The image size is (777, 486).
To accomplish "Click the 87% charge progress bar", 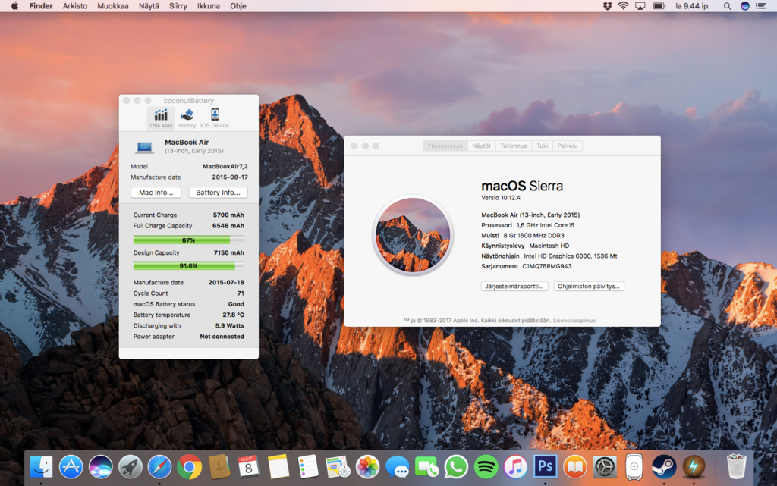I will (188, 240).
